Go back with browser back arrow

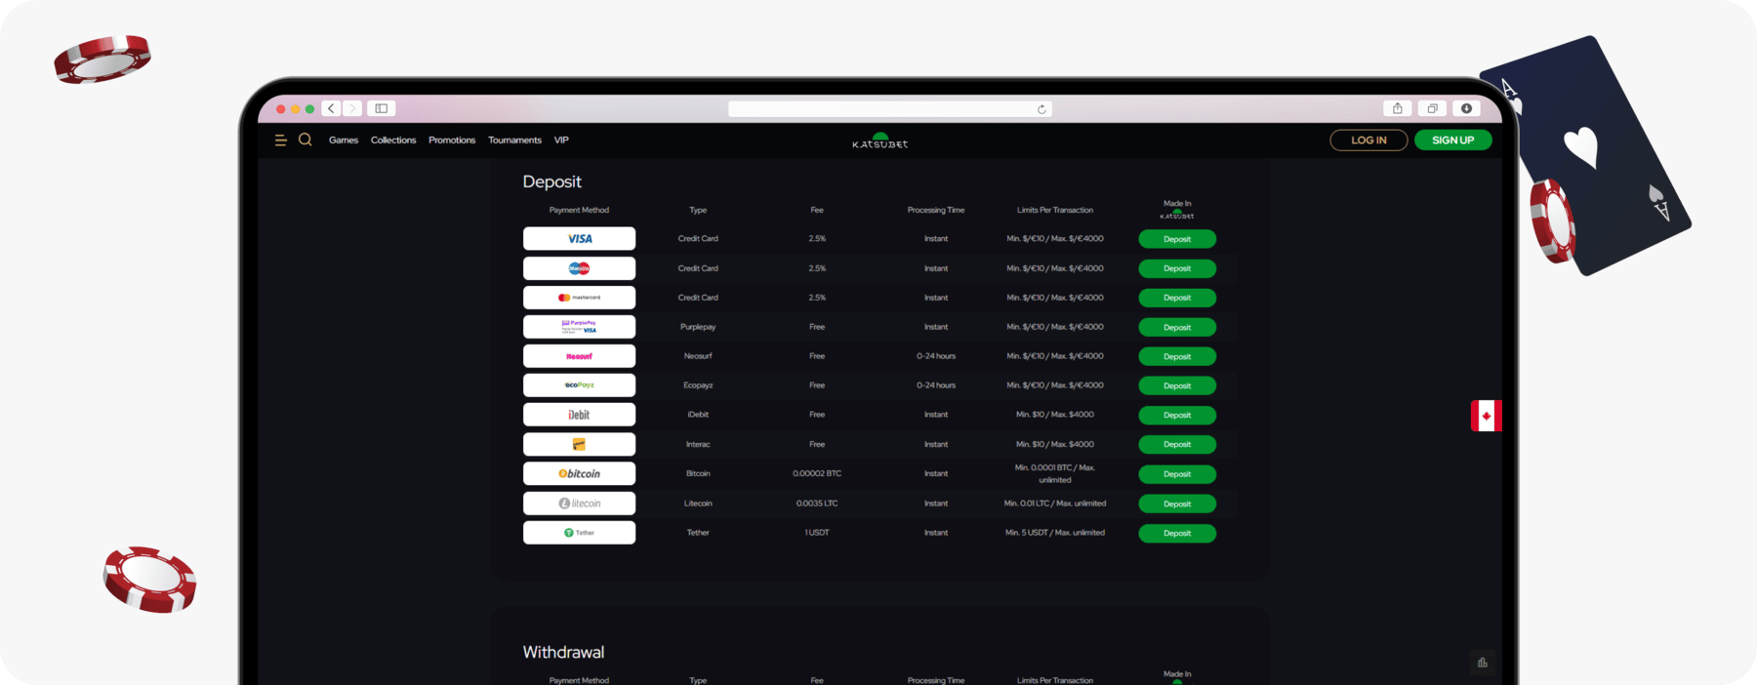coord(331,108)
